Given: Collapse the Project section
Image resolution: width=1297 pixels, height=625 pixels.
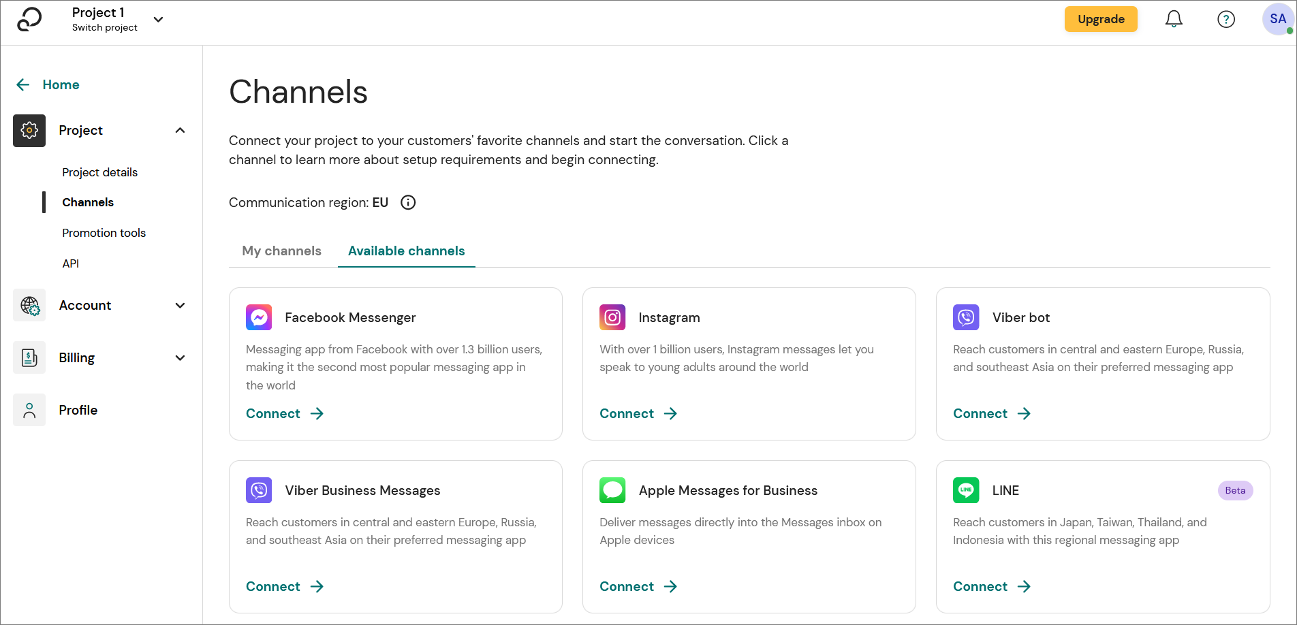Looking at the screenshot, I should 180,130.
